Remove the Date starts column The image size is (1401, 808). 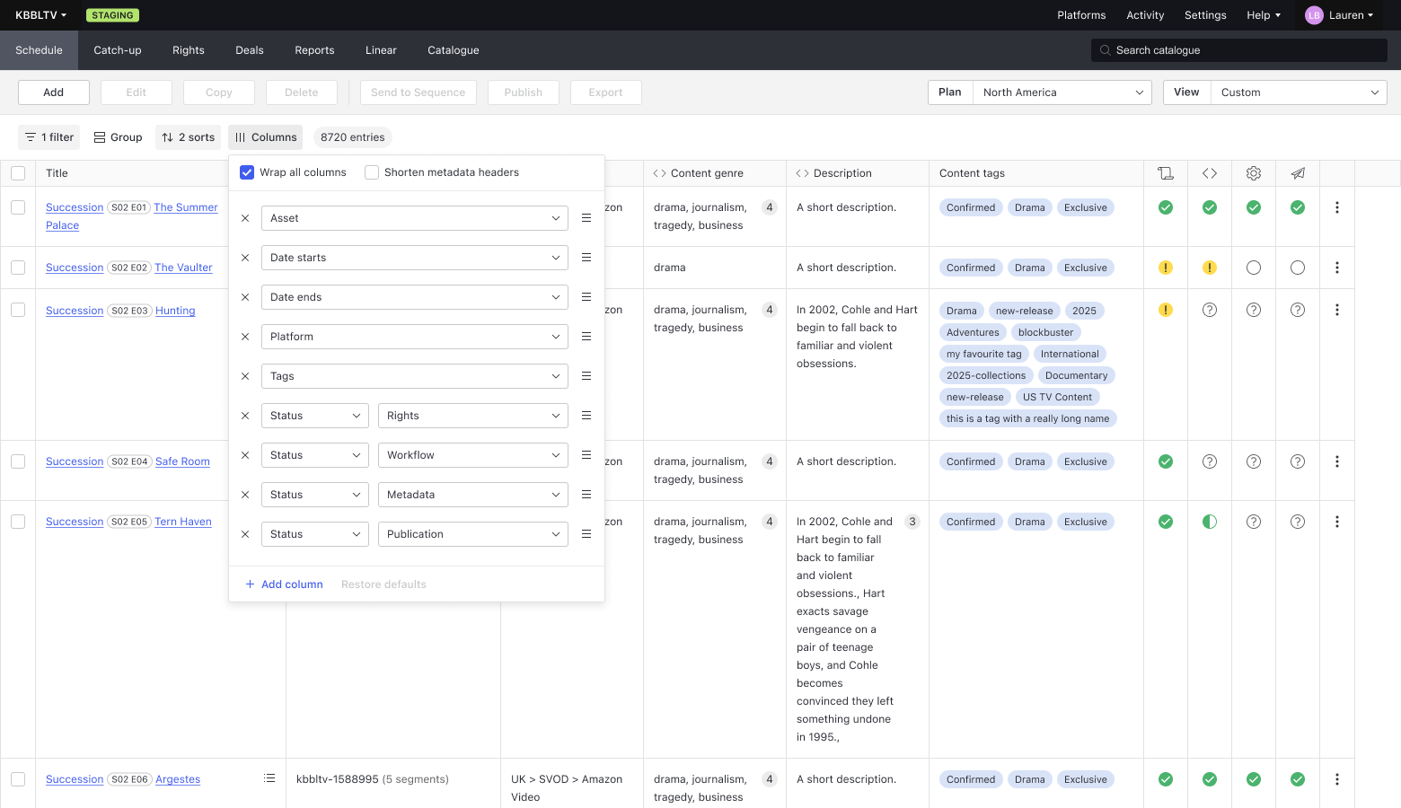pyautogui.click(x=245, y=258)
